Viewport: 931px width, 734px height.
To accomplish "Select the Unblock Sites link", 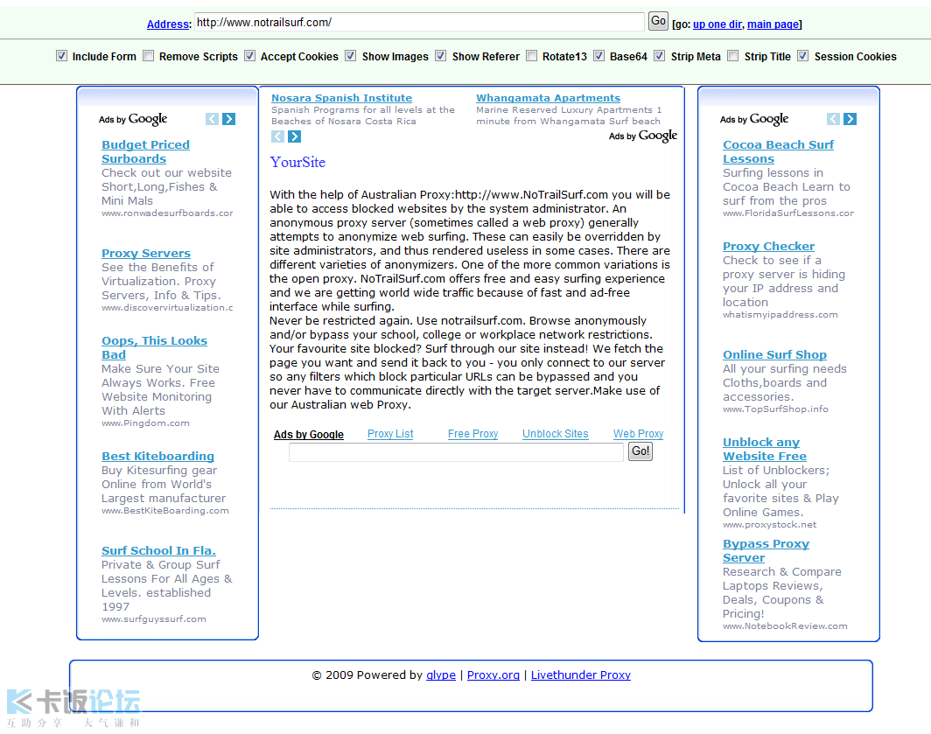I will [x=555, y=434].
